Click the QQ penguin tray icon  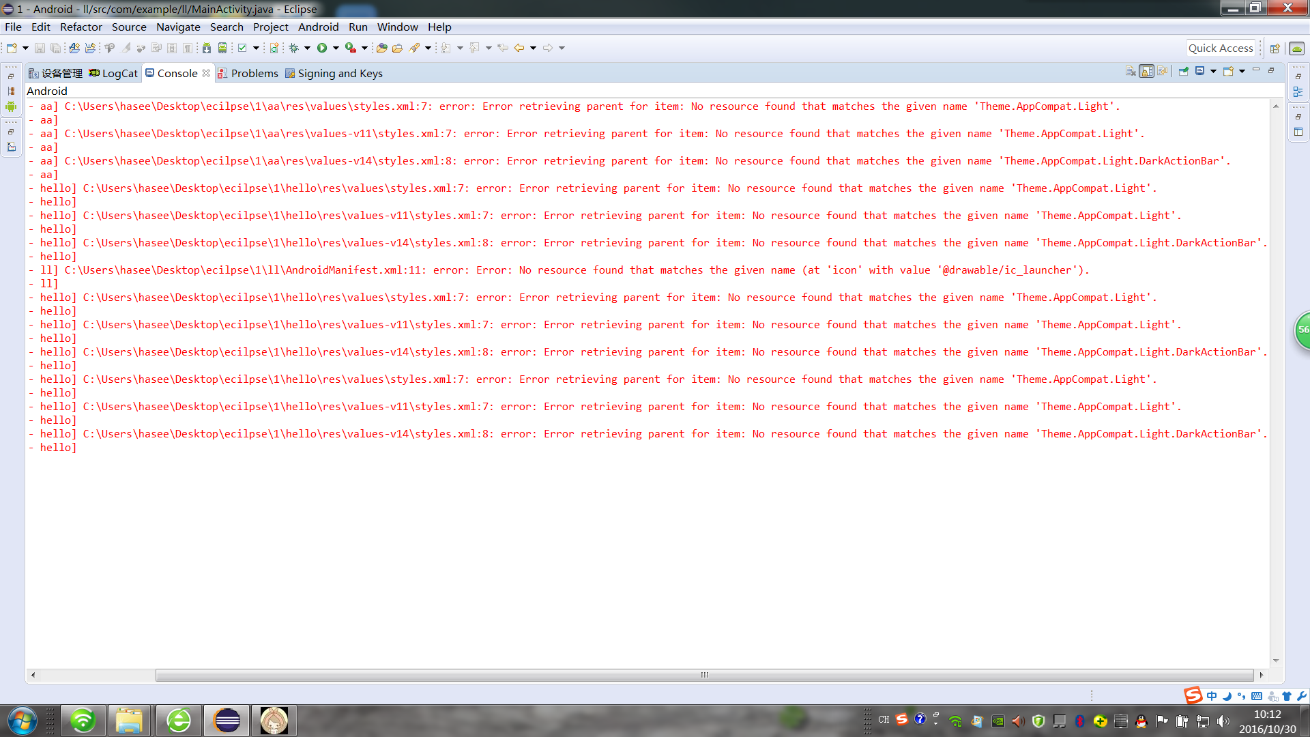(1141, 721)
